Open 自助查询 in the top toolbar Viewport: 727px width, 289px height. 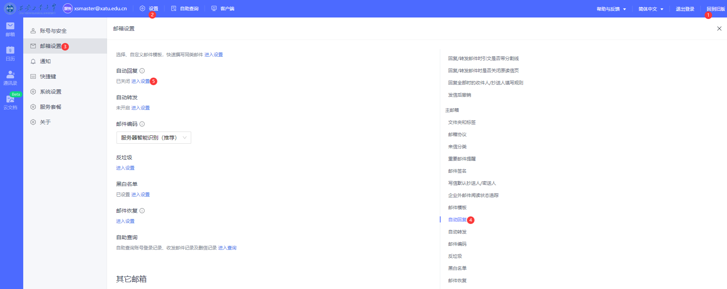point(185,8)
